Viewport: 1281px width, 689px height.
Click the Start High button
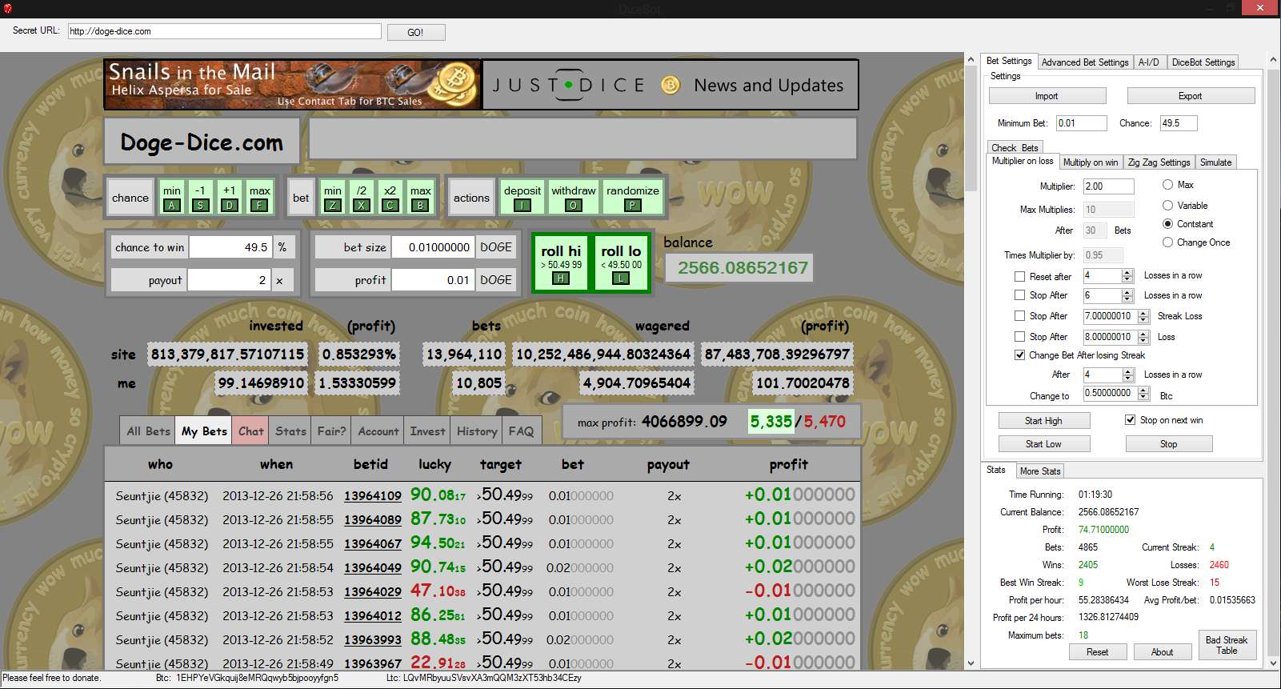click(1043, 421)
